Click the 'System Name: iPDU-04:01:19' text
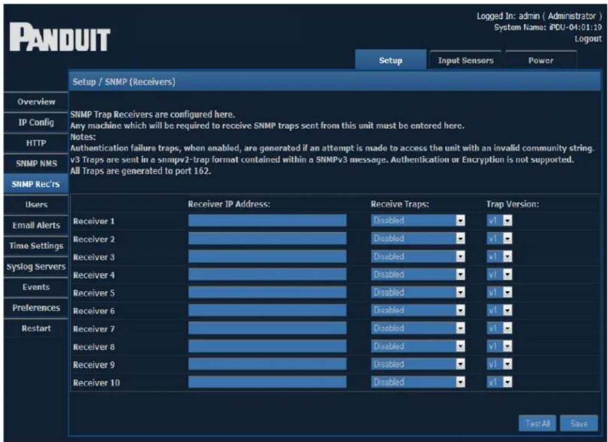608x442 pixels. (548, 27)
